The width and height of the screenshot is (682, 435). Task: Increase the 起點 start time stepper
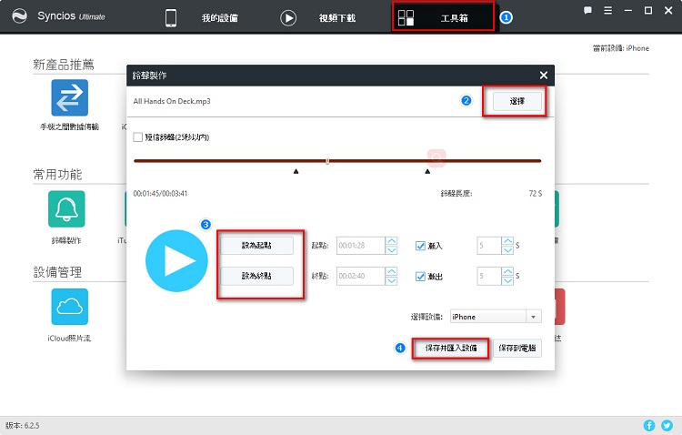(391, 241)
